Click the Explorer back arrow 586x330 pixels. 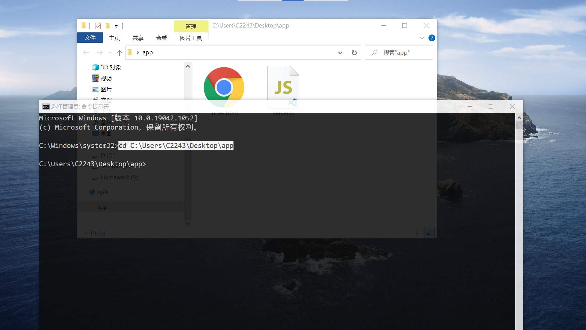click(86, 53)
